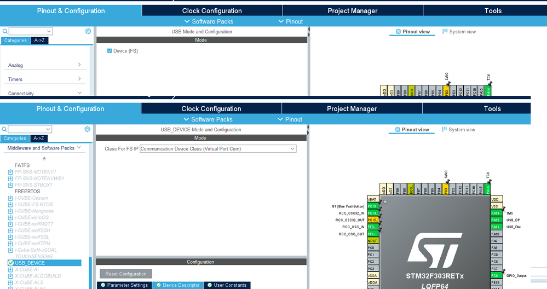This screenshot has width=547, height=289.
Task: Show System view in USB Mode window
Action: (x=459, y=32)
